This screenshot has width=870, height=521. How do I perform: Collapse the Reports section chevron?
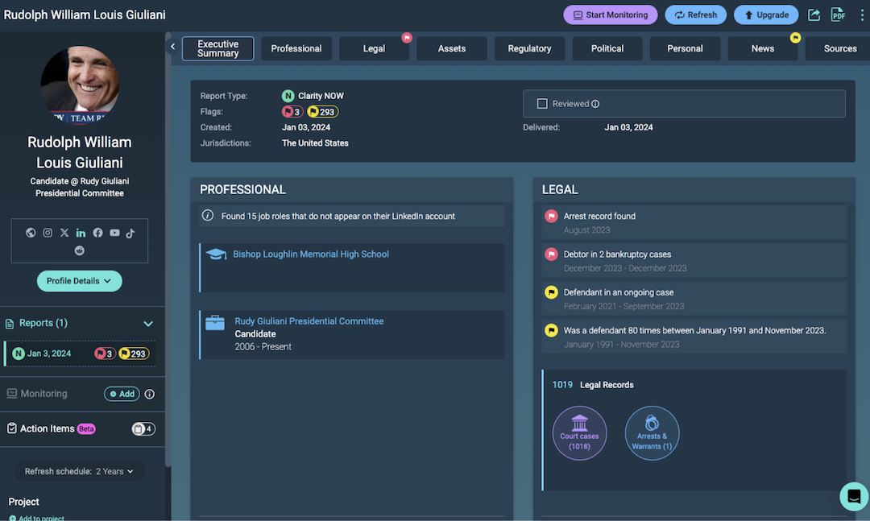148,324
